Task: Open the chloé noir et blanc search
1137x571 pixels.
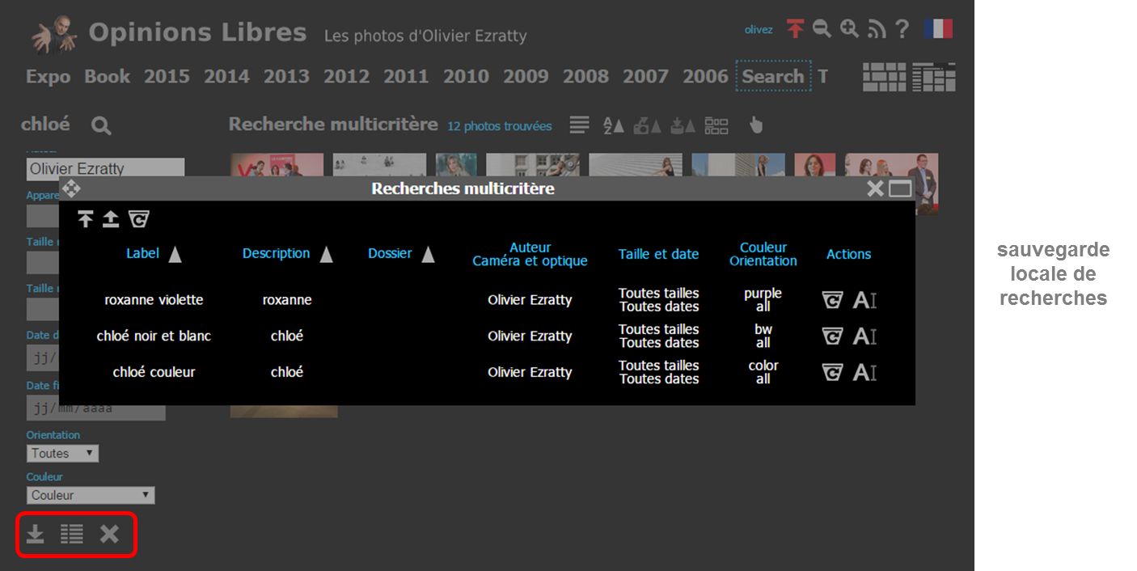Action: (154, 336)
